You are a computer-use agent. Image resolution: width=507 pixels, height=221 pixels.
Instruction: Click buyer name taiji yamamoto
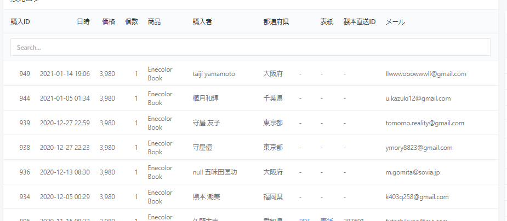click(x=214, y=74)
